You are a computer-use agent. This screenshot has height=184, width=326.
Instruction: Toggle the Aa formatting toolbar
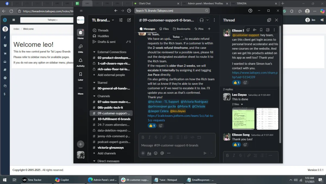point(149,153)
